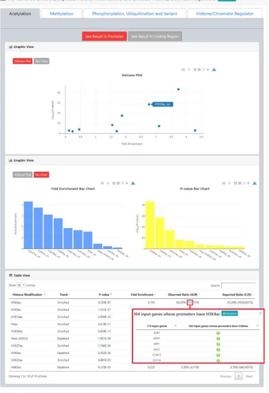The image size is (269, 393).
Task: Click the green check icon for COW12
Action: pyautogui.click(x=218, y=355)
